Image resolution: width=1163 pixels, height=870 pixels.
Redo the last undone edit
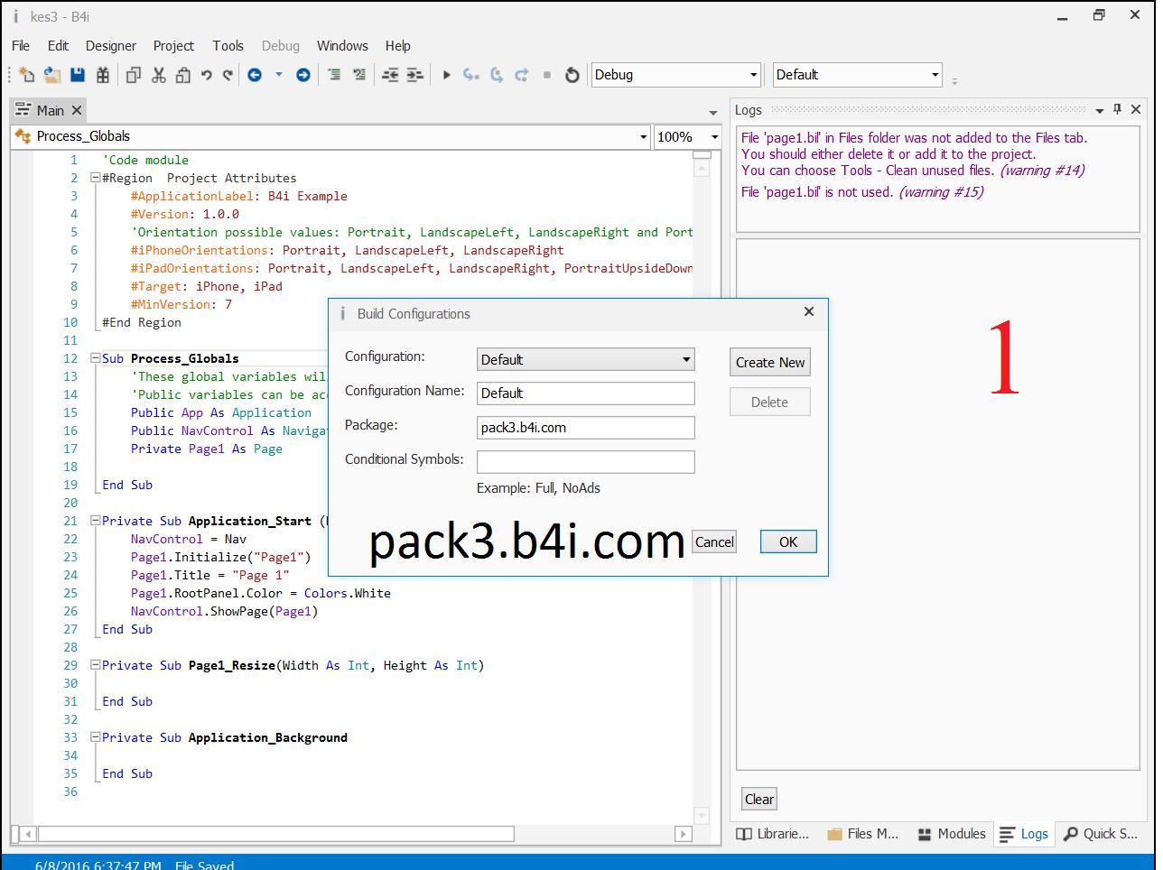tap(228, 75)
